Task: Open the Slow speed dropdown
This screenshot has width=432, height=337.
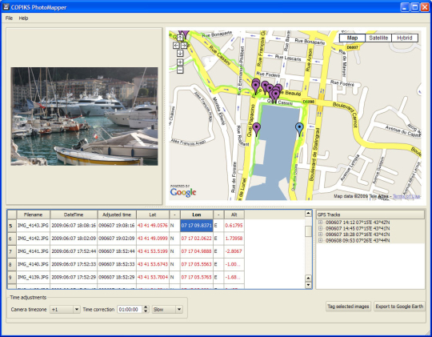Action: (179, 310)
